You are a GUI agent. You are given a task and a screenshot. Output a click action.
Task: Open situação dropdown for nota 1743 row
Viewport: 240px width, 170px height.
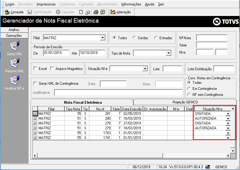tap(228, 133)
